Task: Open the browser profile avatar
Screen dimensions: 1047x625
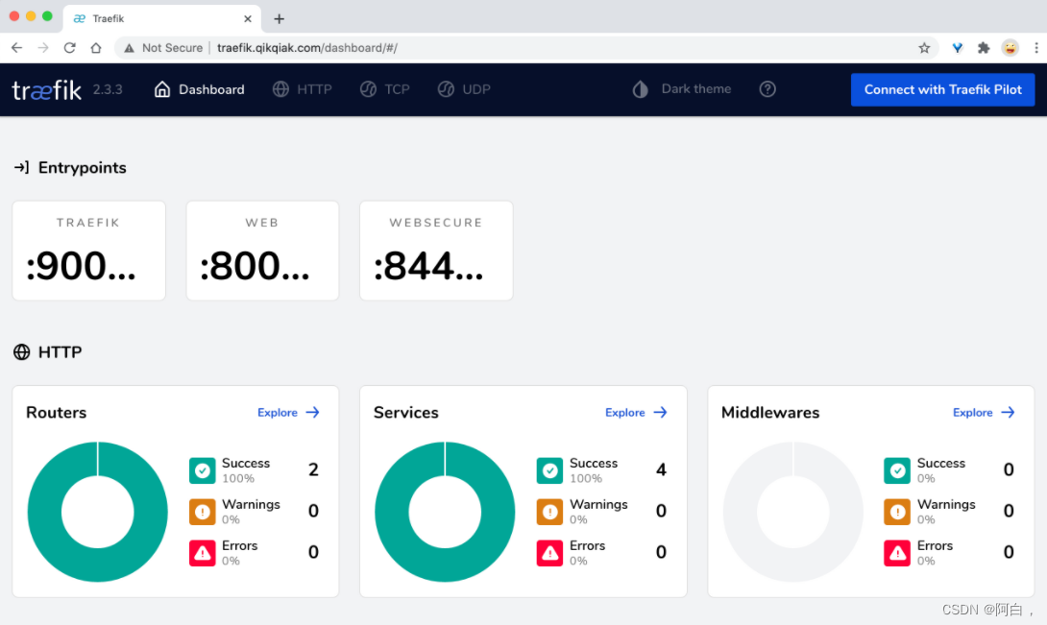Action: coord(1010,47)
